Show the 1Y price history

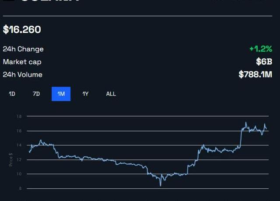pos(85,94)
